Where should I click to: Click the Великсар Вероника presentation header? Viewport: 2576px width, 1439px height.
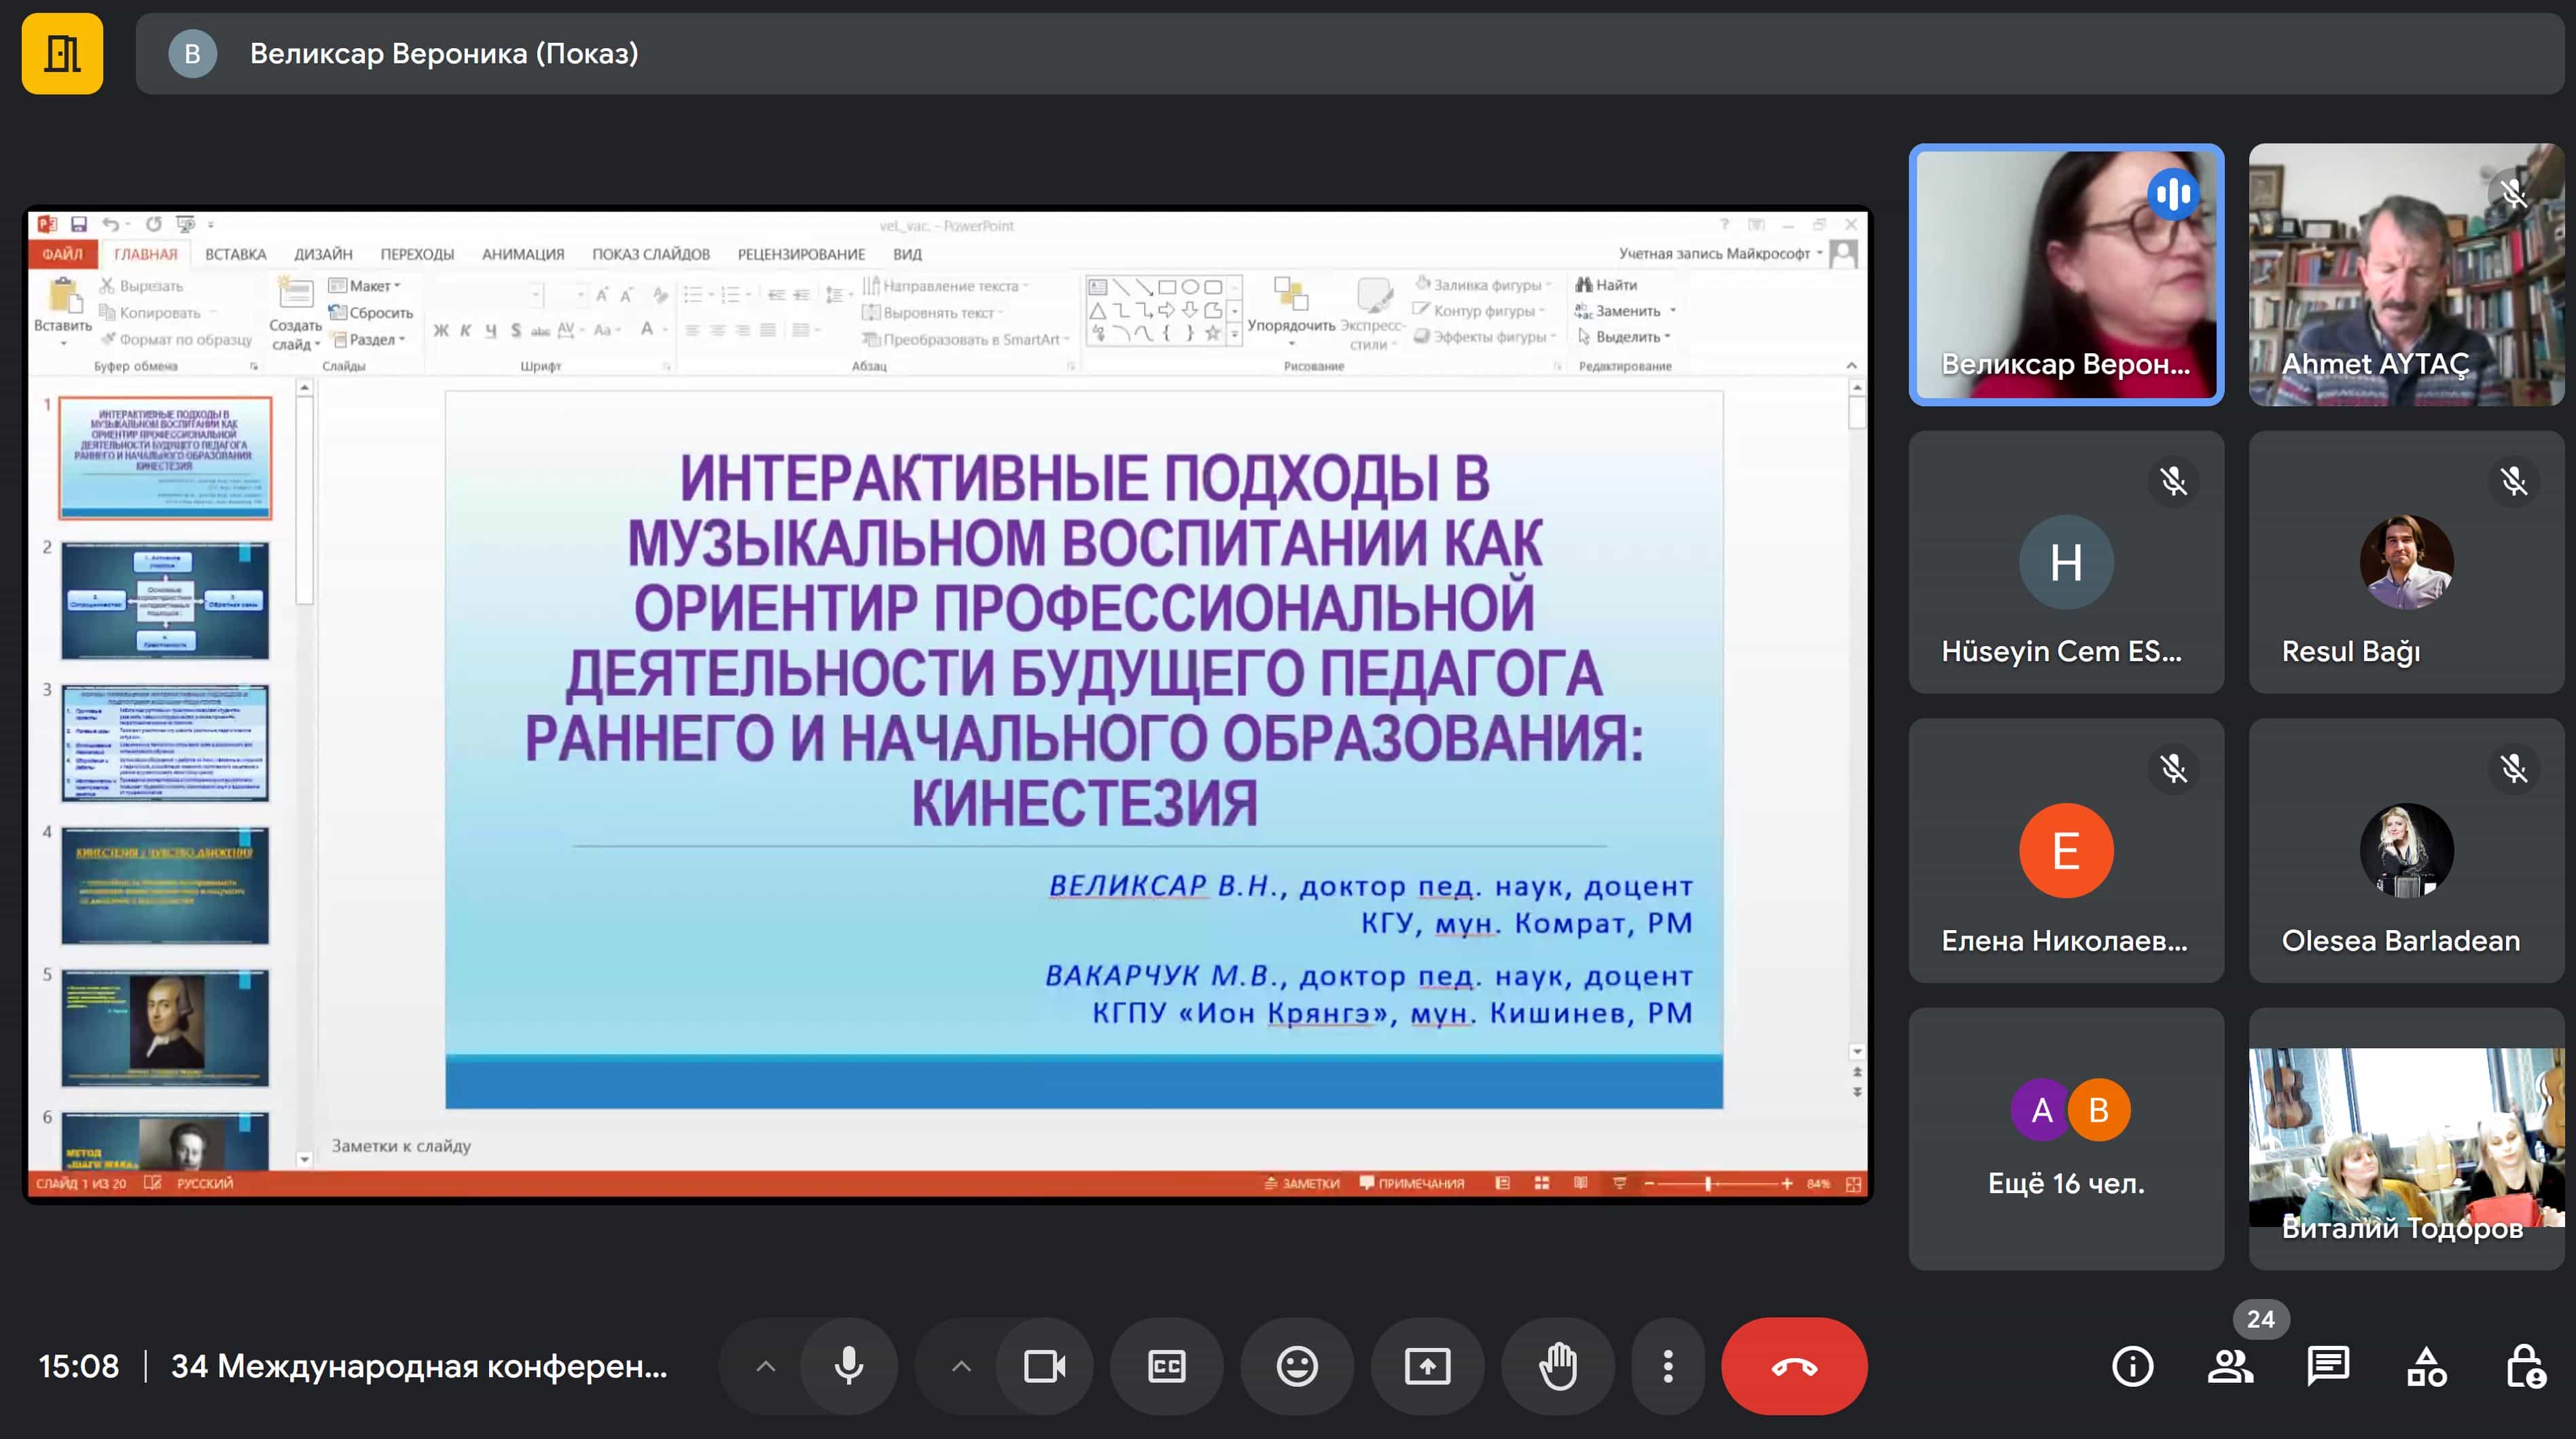(x=444, y=53)
